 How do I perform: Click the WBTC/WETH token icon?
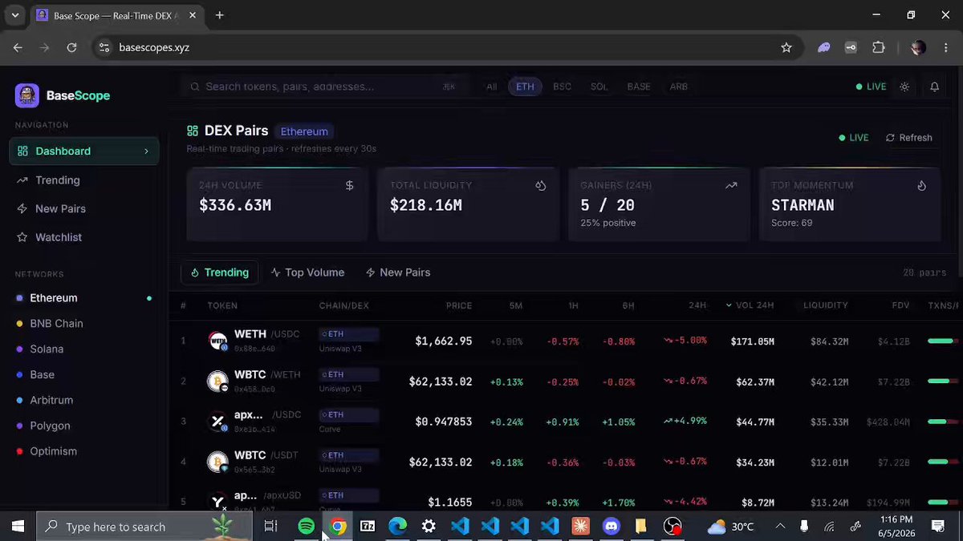click(217, 381)
